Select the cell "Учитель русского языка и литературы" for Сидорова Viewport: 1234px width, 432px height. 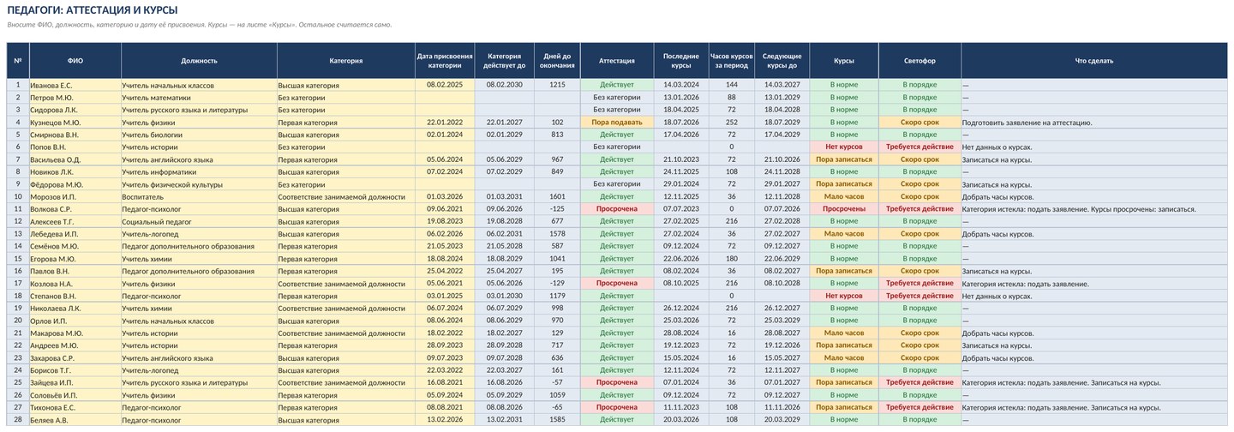[x=199, y=110]
